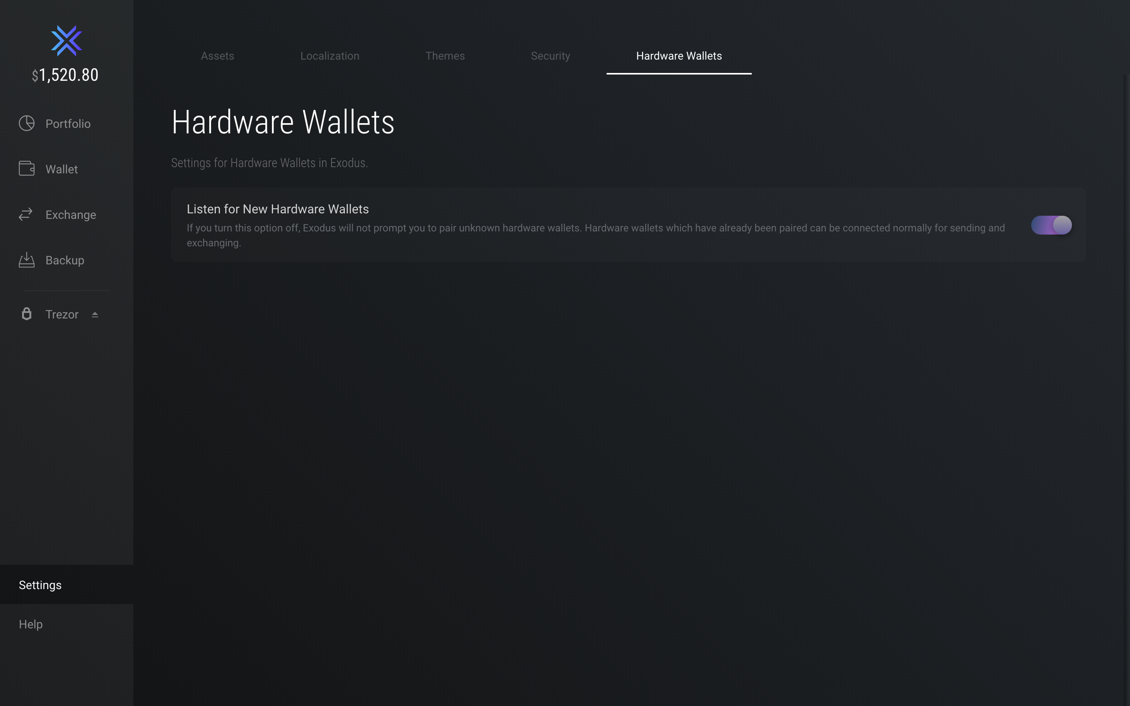Click the Portfolio pie chart icon

[27, 123]
